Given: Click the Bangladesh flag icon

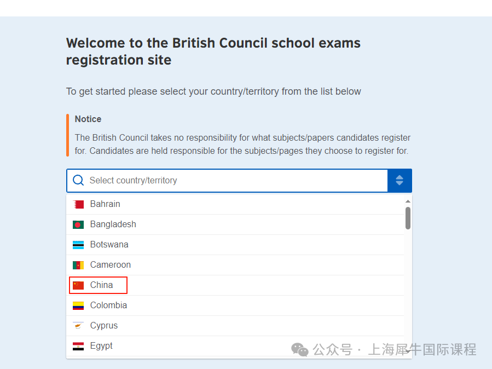Looking at the screenshot, I should click(x=78, y=224).
